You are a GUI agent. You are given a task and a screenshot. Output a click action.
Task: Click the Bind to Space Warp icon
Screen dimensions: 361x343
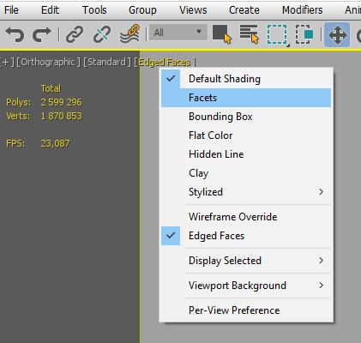pyautogui.click(x=129, y=34)
